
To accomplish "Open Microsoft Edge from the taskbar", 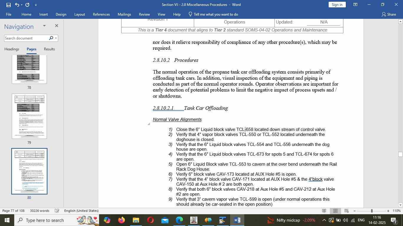I will (x=179, y=220).
